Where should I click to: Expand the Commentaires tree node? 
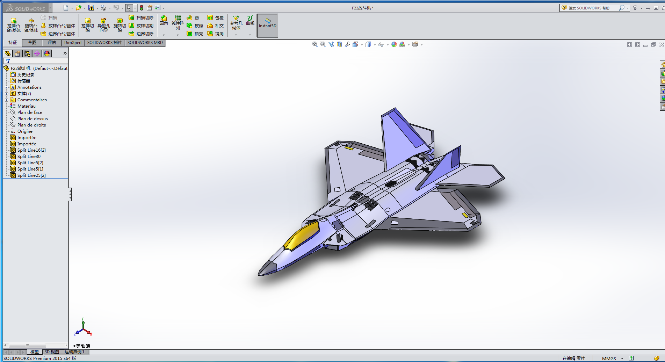pyautogui.click(x=6, y=100)
